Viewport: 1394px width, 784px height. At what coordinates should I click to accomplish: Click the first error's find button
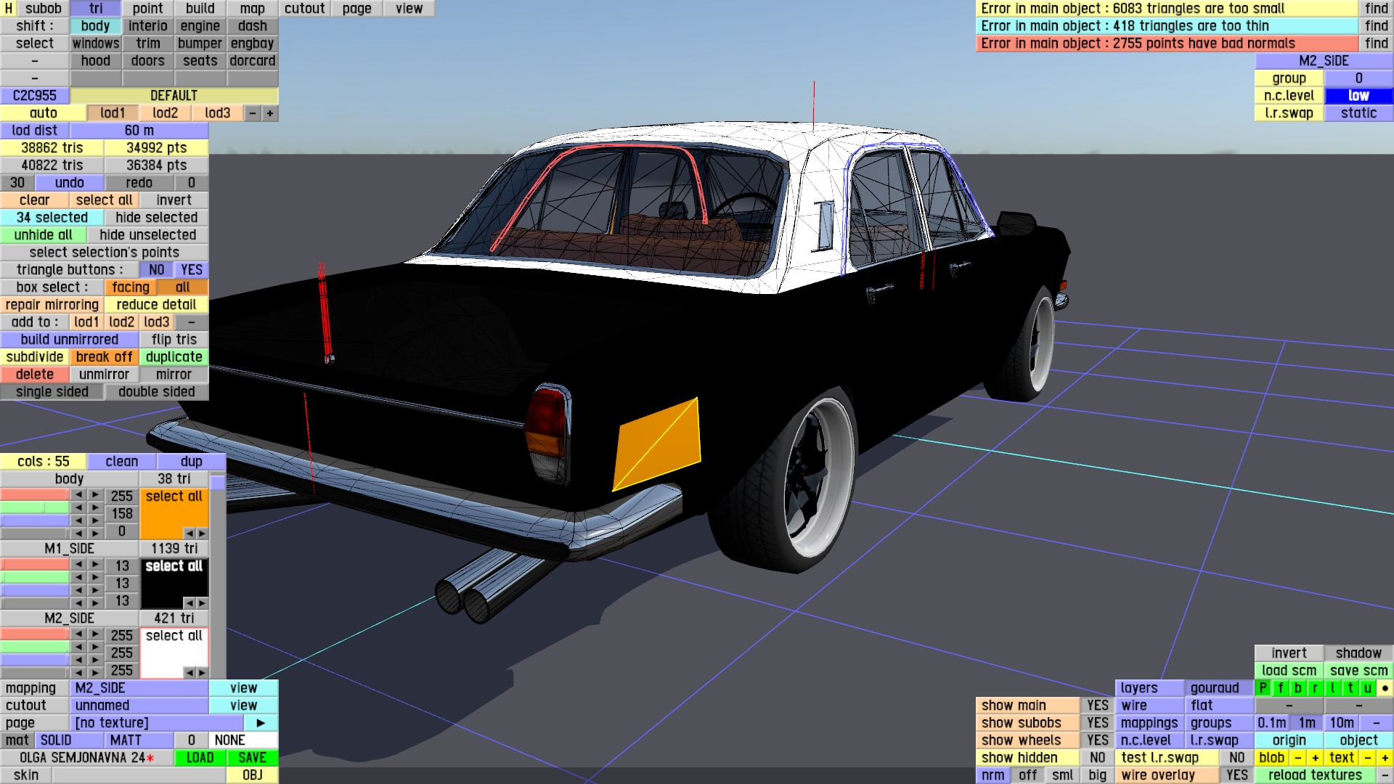[1376, 9]
